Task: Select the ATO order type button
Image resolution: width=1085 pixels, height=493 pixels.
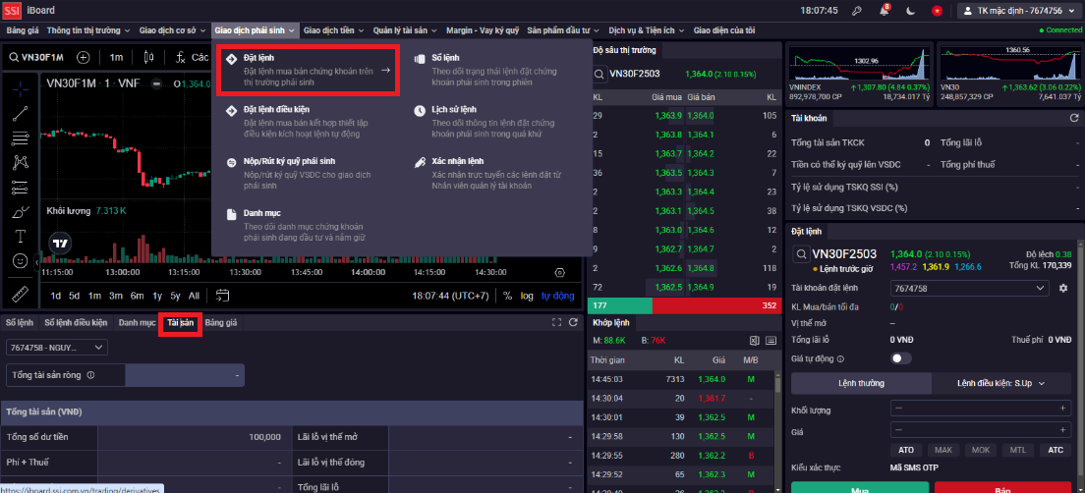Action: click(x=906, y=450)
